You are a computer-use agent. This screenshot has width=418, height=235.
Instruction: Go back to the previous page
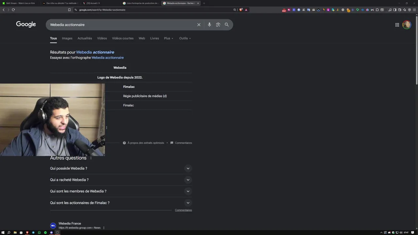[4, 10]
